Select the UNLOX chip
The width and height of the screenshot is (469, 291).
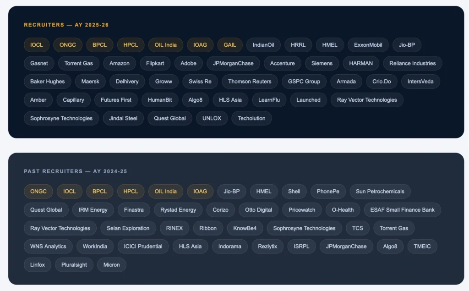(212, 118)
